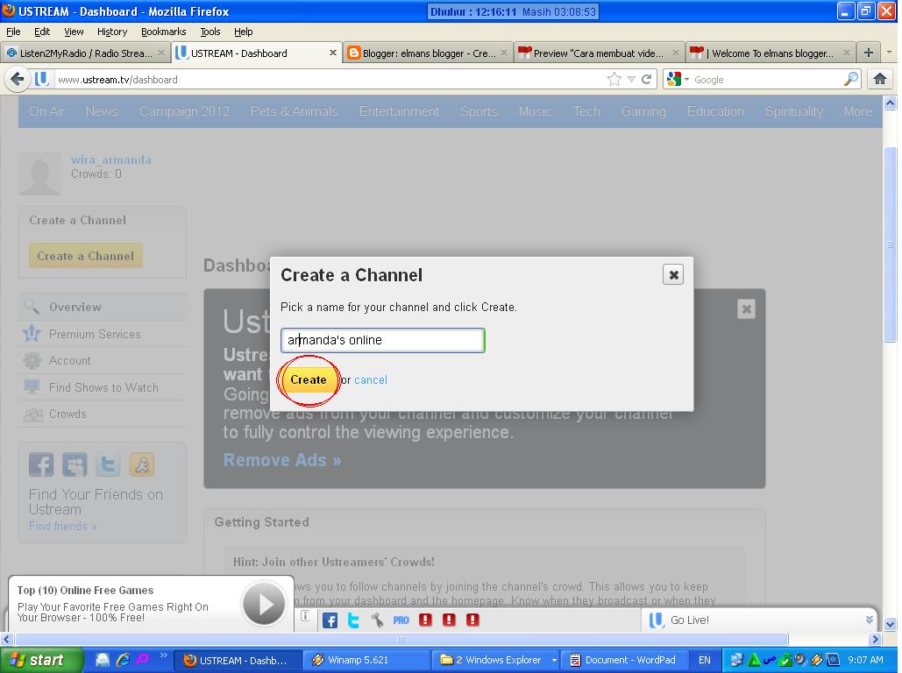Click the wira_armanda username link
The width and height of the screenshot is (902, 673).
pyautogui.click(x=111, y=159)
